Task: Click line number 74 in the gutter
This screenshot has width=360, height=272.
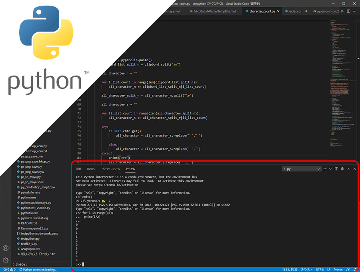Action: [79, 127]
